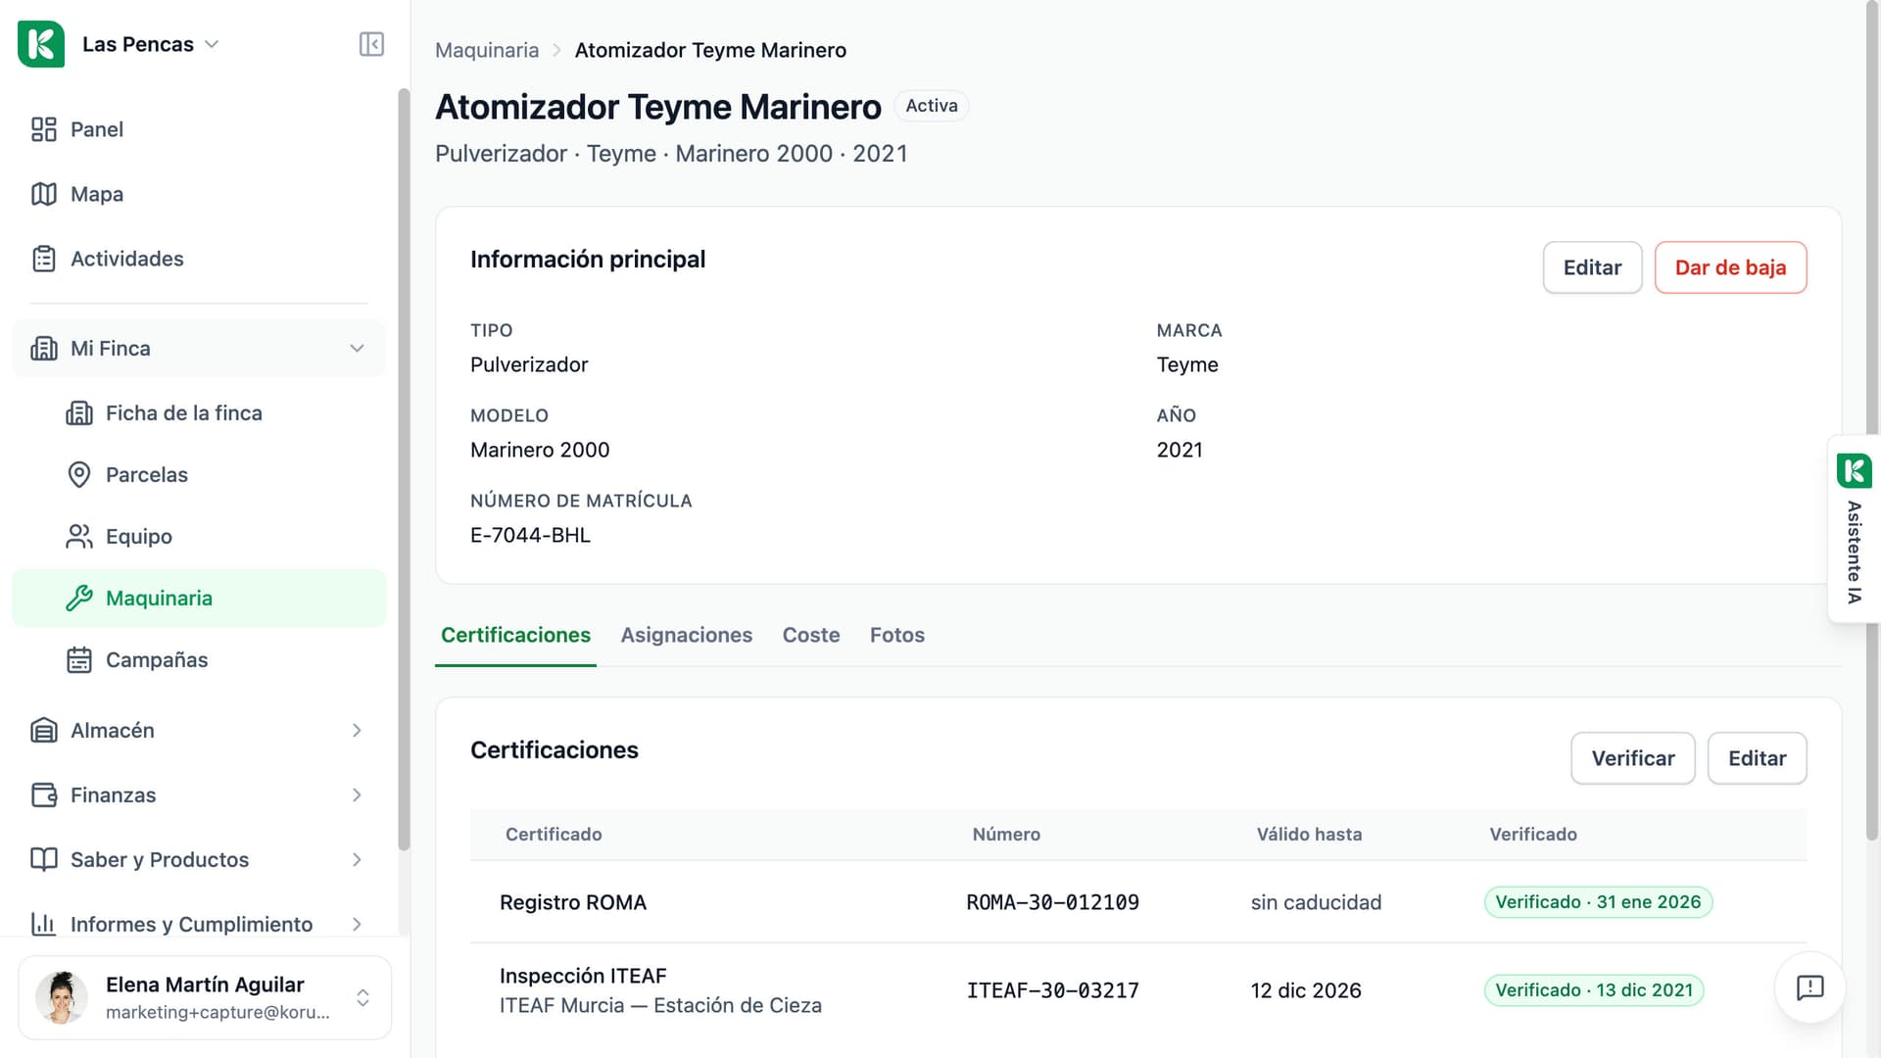Open the Las Pencas farm switcher dropdown
The image size is (1881, 1058).
(150, 44)
